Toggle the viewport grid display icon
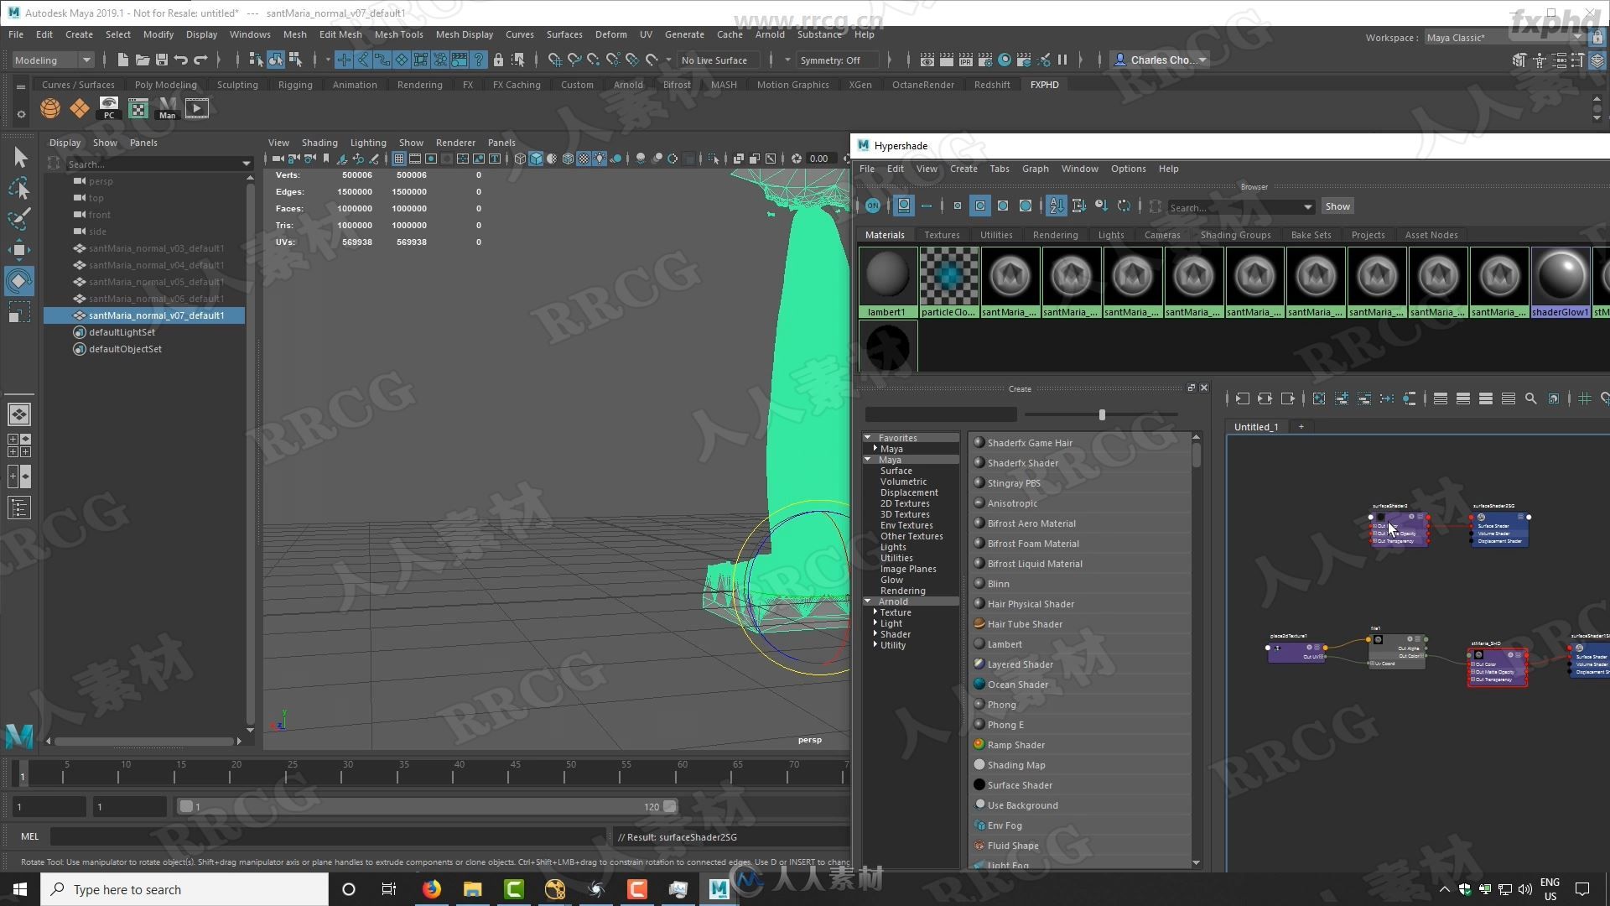Screen dimensions: 1610x906 point(399,159)
